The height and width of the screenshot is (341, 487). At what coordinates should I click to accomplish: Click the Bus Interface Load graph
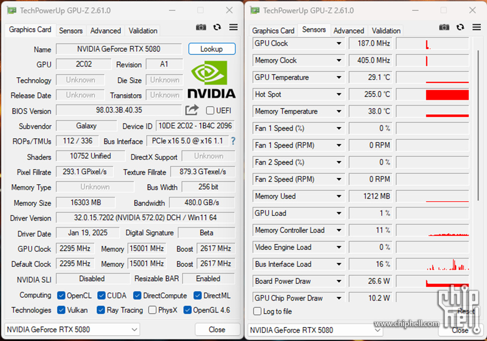tap(432, 264)
